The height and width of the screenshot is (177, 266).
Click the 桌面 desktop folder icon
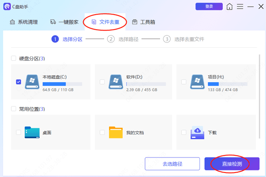coord(32,132)
